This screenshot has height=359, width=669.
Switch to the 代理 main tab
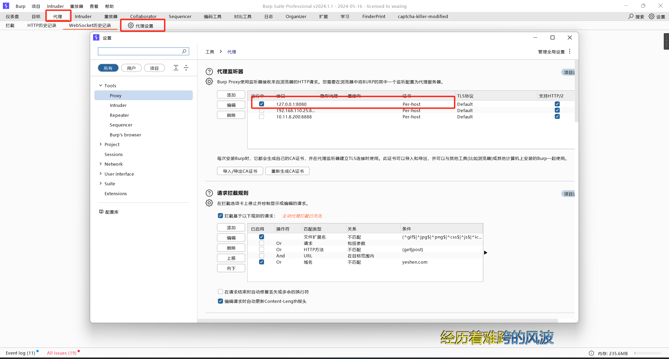coord(58,16)
